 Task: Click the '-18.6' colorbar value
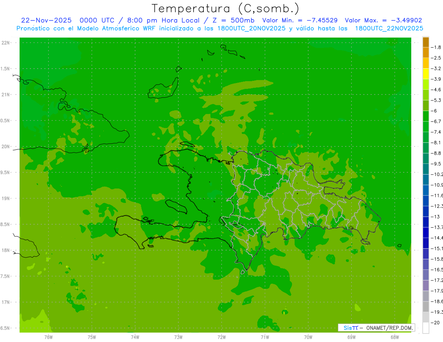pyautogui.click(x=437, y=301)
